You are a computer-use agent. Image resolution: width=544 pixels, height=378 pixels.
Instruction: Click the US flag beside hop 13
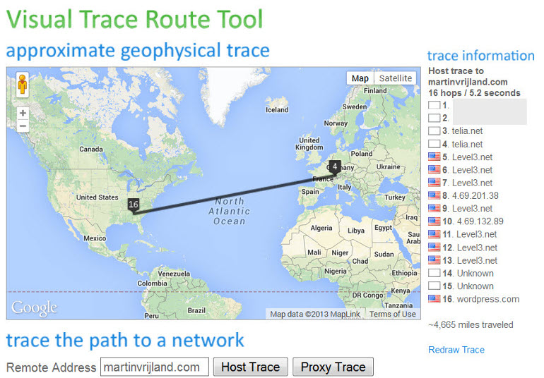pyautogui.click(x=434, y=260)
